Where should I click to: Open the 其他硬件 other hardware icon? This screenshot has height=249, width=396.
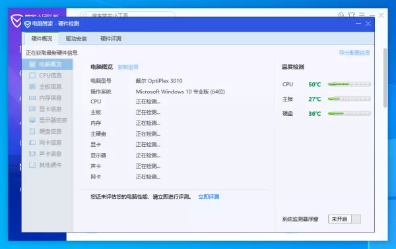tap(32, 165)
